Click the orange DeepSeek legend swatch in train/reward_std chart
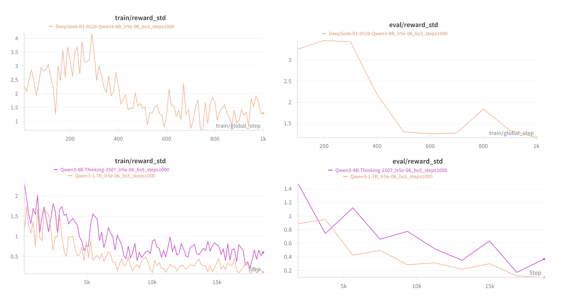 tap(51, 27)
